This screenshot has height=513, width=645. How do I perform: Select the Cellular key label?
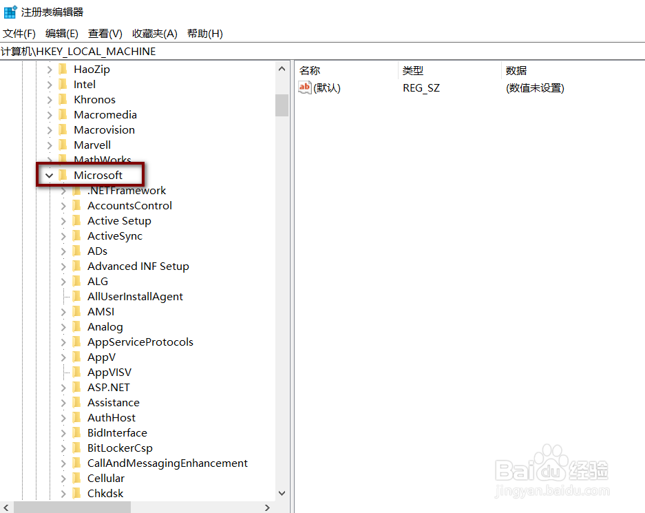tap(106, 479)
